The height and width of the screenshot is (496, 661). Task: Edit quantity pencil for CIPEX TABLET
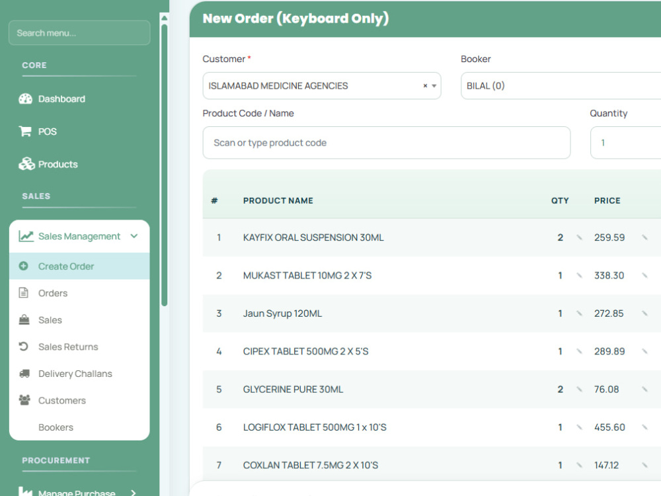pyautogui.click(x=579, y=351)
